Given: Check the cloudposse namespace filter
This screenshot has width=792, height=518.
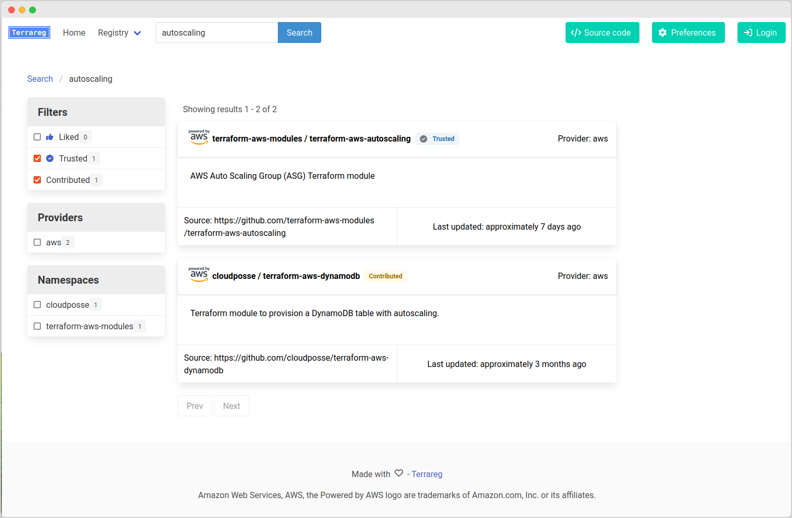Looking at the screenshot, I should click(x=37, y=305).
